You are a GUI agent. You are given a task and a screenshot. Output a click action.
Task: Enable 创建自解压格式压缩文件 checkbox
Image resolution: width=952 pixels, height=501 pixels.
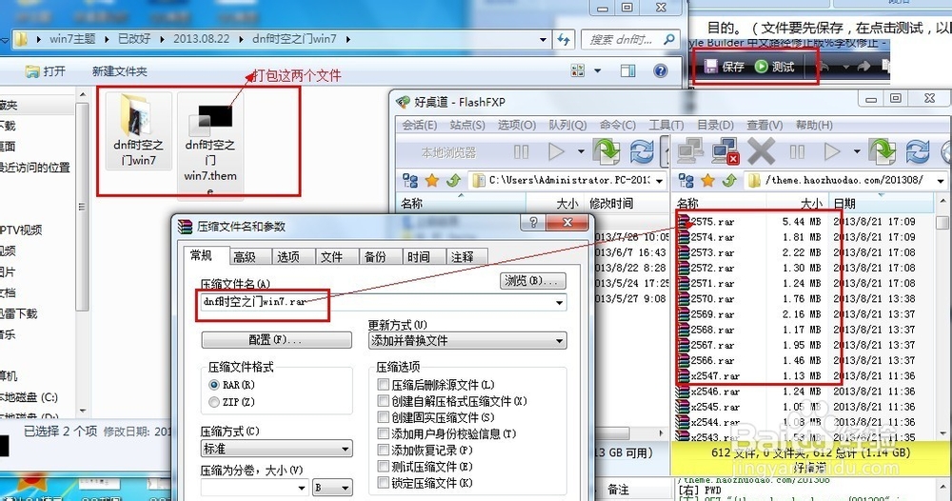click(383, 401)
